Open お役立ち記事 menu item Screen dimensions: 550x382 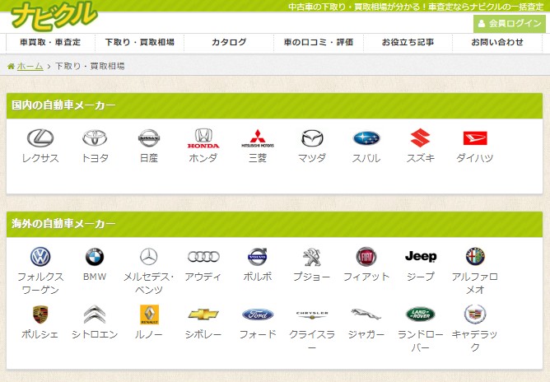[408, 43]
